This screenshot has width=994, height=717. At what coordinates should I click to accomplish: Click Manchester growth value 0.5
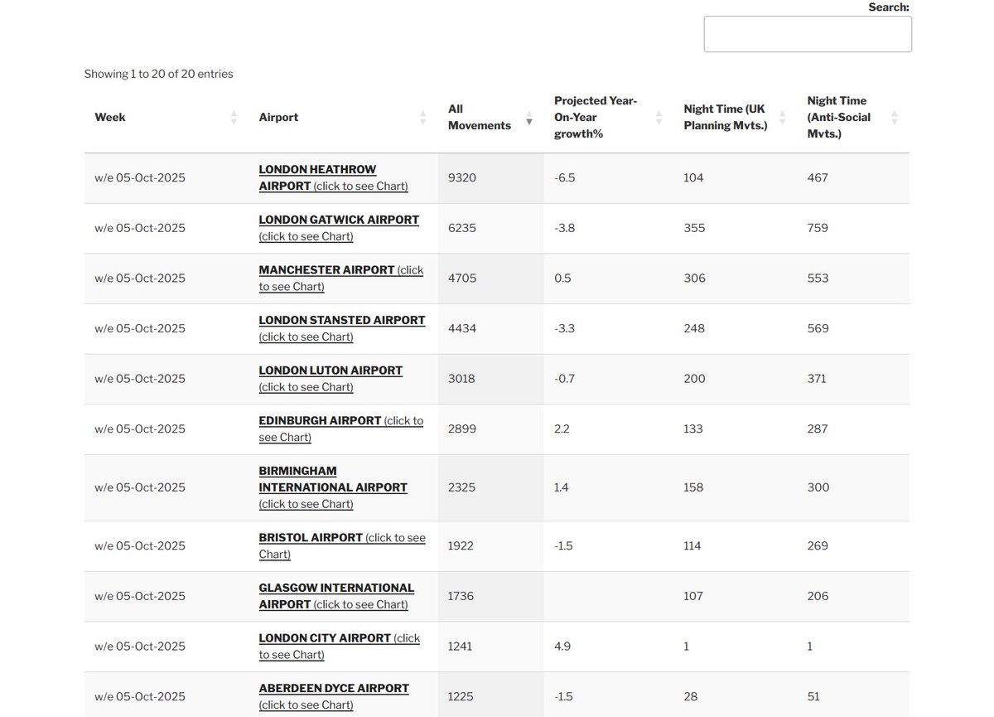pos(562,279)
